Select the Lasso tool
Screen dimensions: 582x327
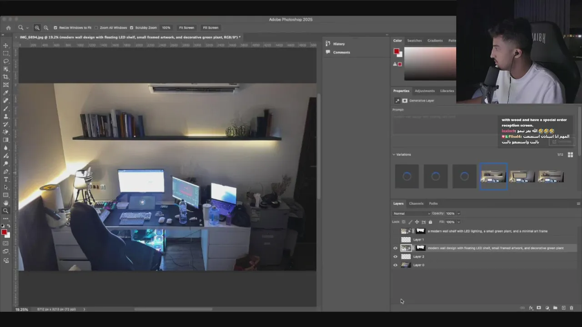[6, 61]
